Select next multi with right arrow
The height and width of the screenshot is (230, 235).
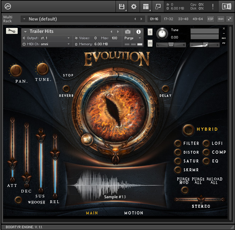coord(141,19)
